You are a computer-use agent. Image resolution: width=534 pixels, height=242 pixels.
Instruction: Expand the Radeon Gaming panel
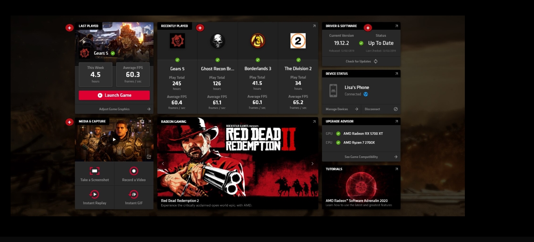point(314,121)
